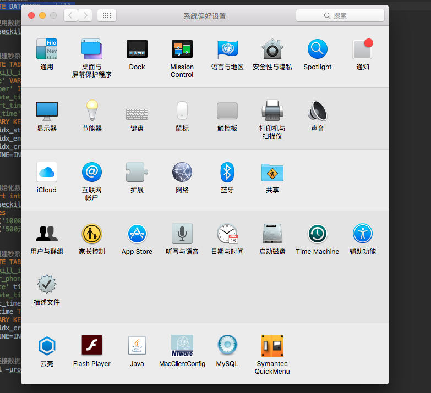Click the show-all grid button
Viewport: 431px width, 393px height.
[x=107, y=15]
